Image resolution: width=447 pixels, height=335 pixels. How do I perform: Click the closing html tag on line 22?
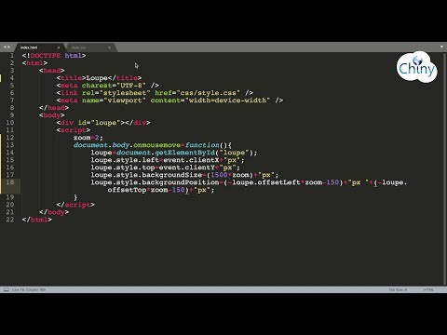click(x=37, y=220)
